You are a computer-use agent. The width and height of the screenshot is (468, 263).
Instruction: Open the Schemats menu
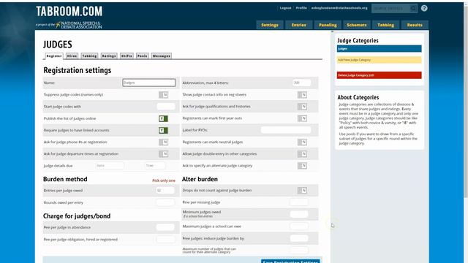[357, 25]
